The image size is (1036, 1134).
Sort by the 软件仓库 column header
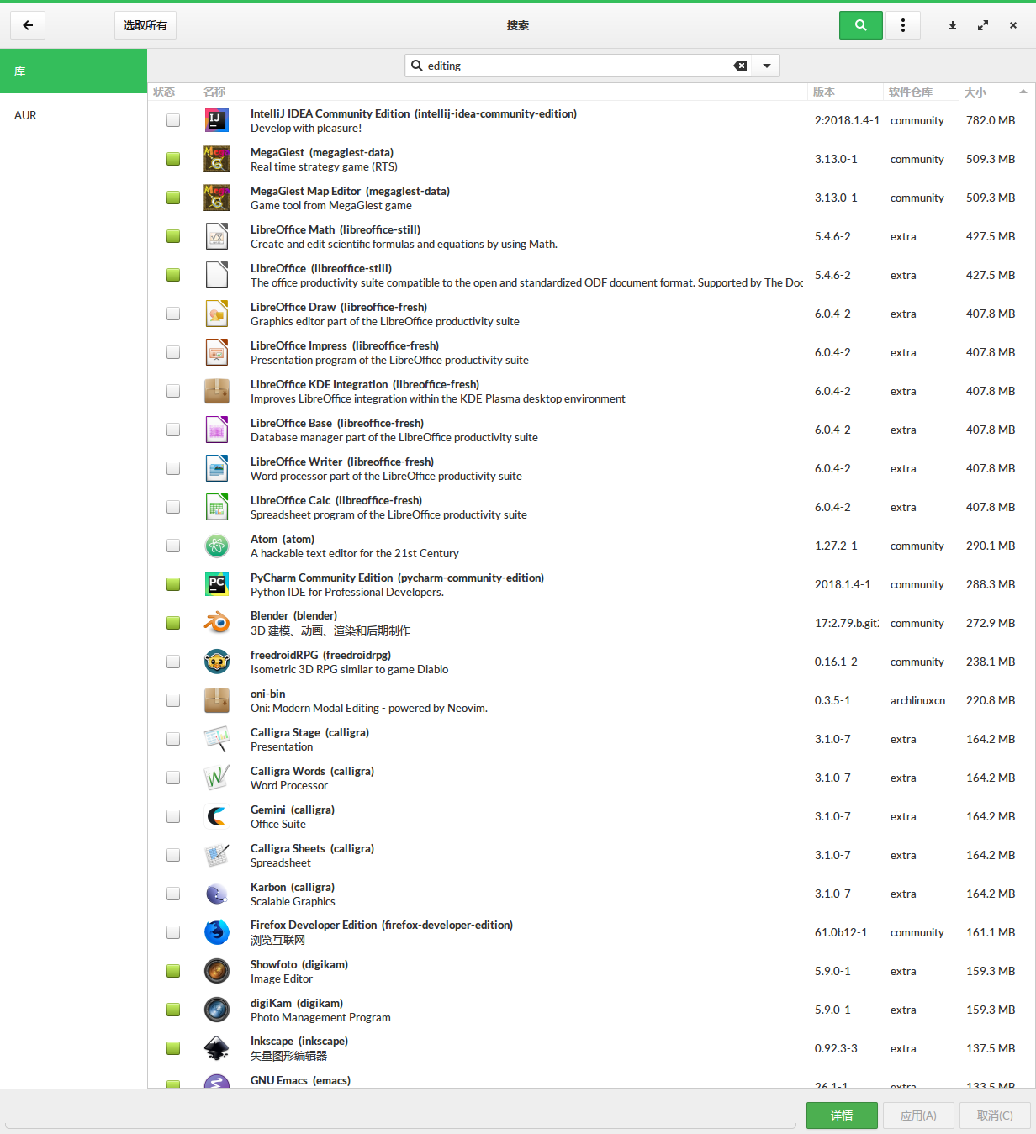click(921, 92)
